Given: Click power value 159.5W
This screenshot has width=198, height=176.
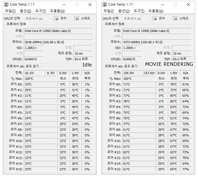Looking at the screenshot, I should [x=132, y=73].
